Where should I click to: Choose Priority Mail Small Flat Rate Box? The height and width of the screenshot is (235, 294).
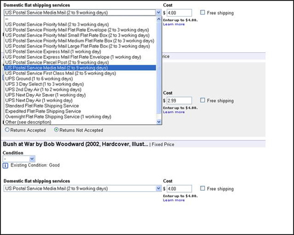tap(80, 35)
